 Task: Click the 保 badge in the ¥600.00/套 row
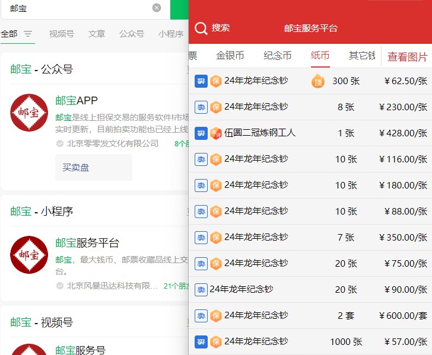[216, 316]
